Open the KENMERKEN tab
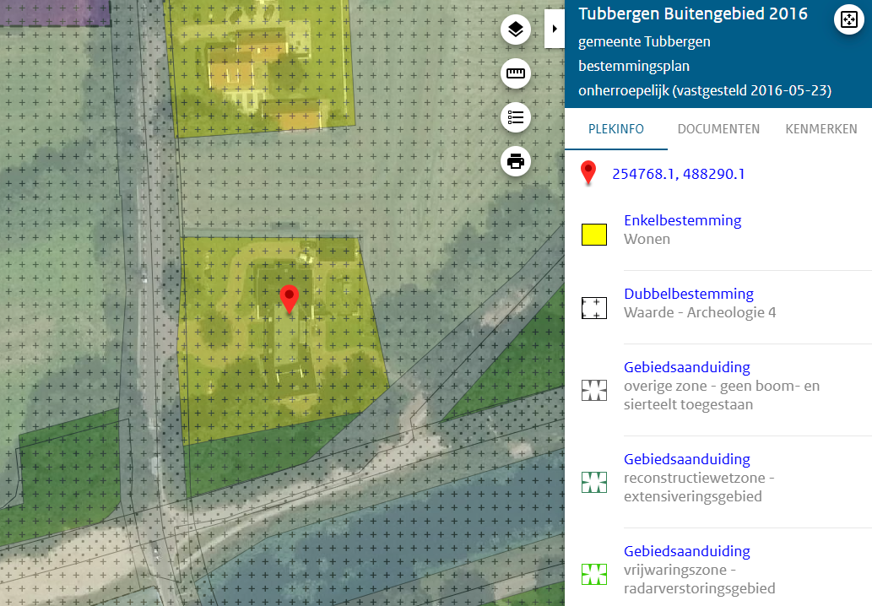This screenshot has width=872, height=606. [x=821, y=129]
